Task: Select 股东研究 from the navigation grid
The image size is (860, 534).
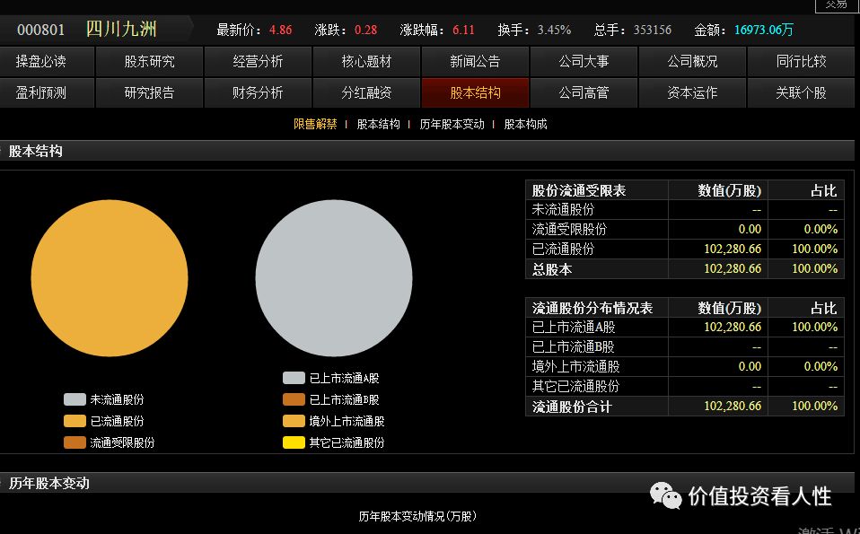Action: 149,61
